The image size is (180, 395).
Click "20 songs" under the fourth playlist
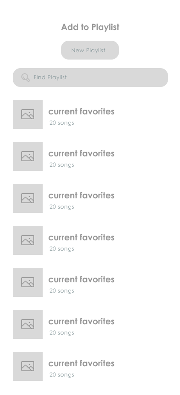[x=62, y=249]
